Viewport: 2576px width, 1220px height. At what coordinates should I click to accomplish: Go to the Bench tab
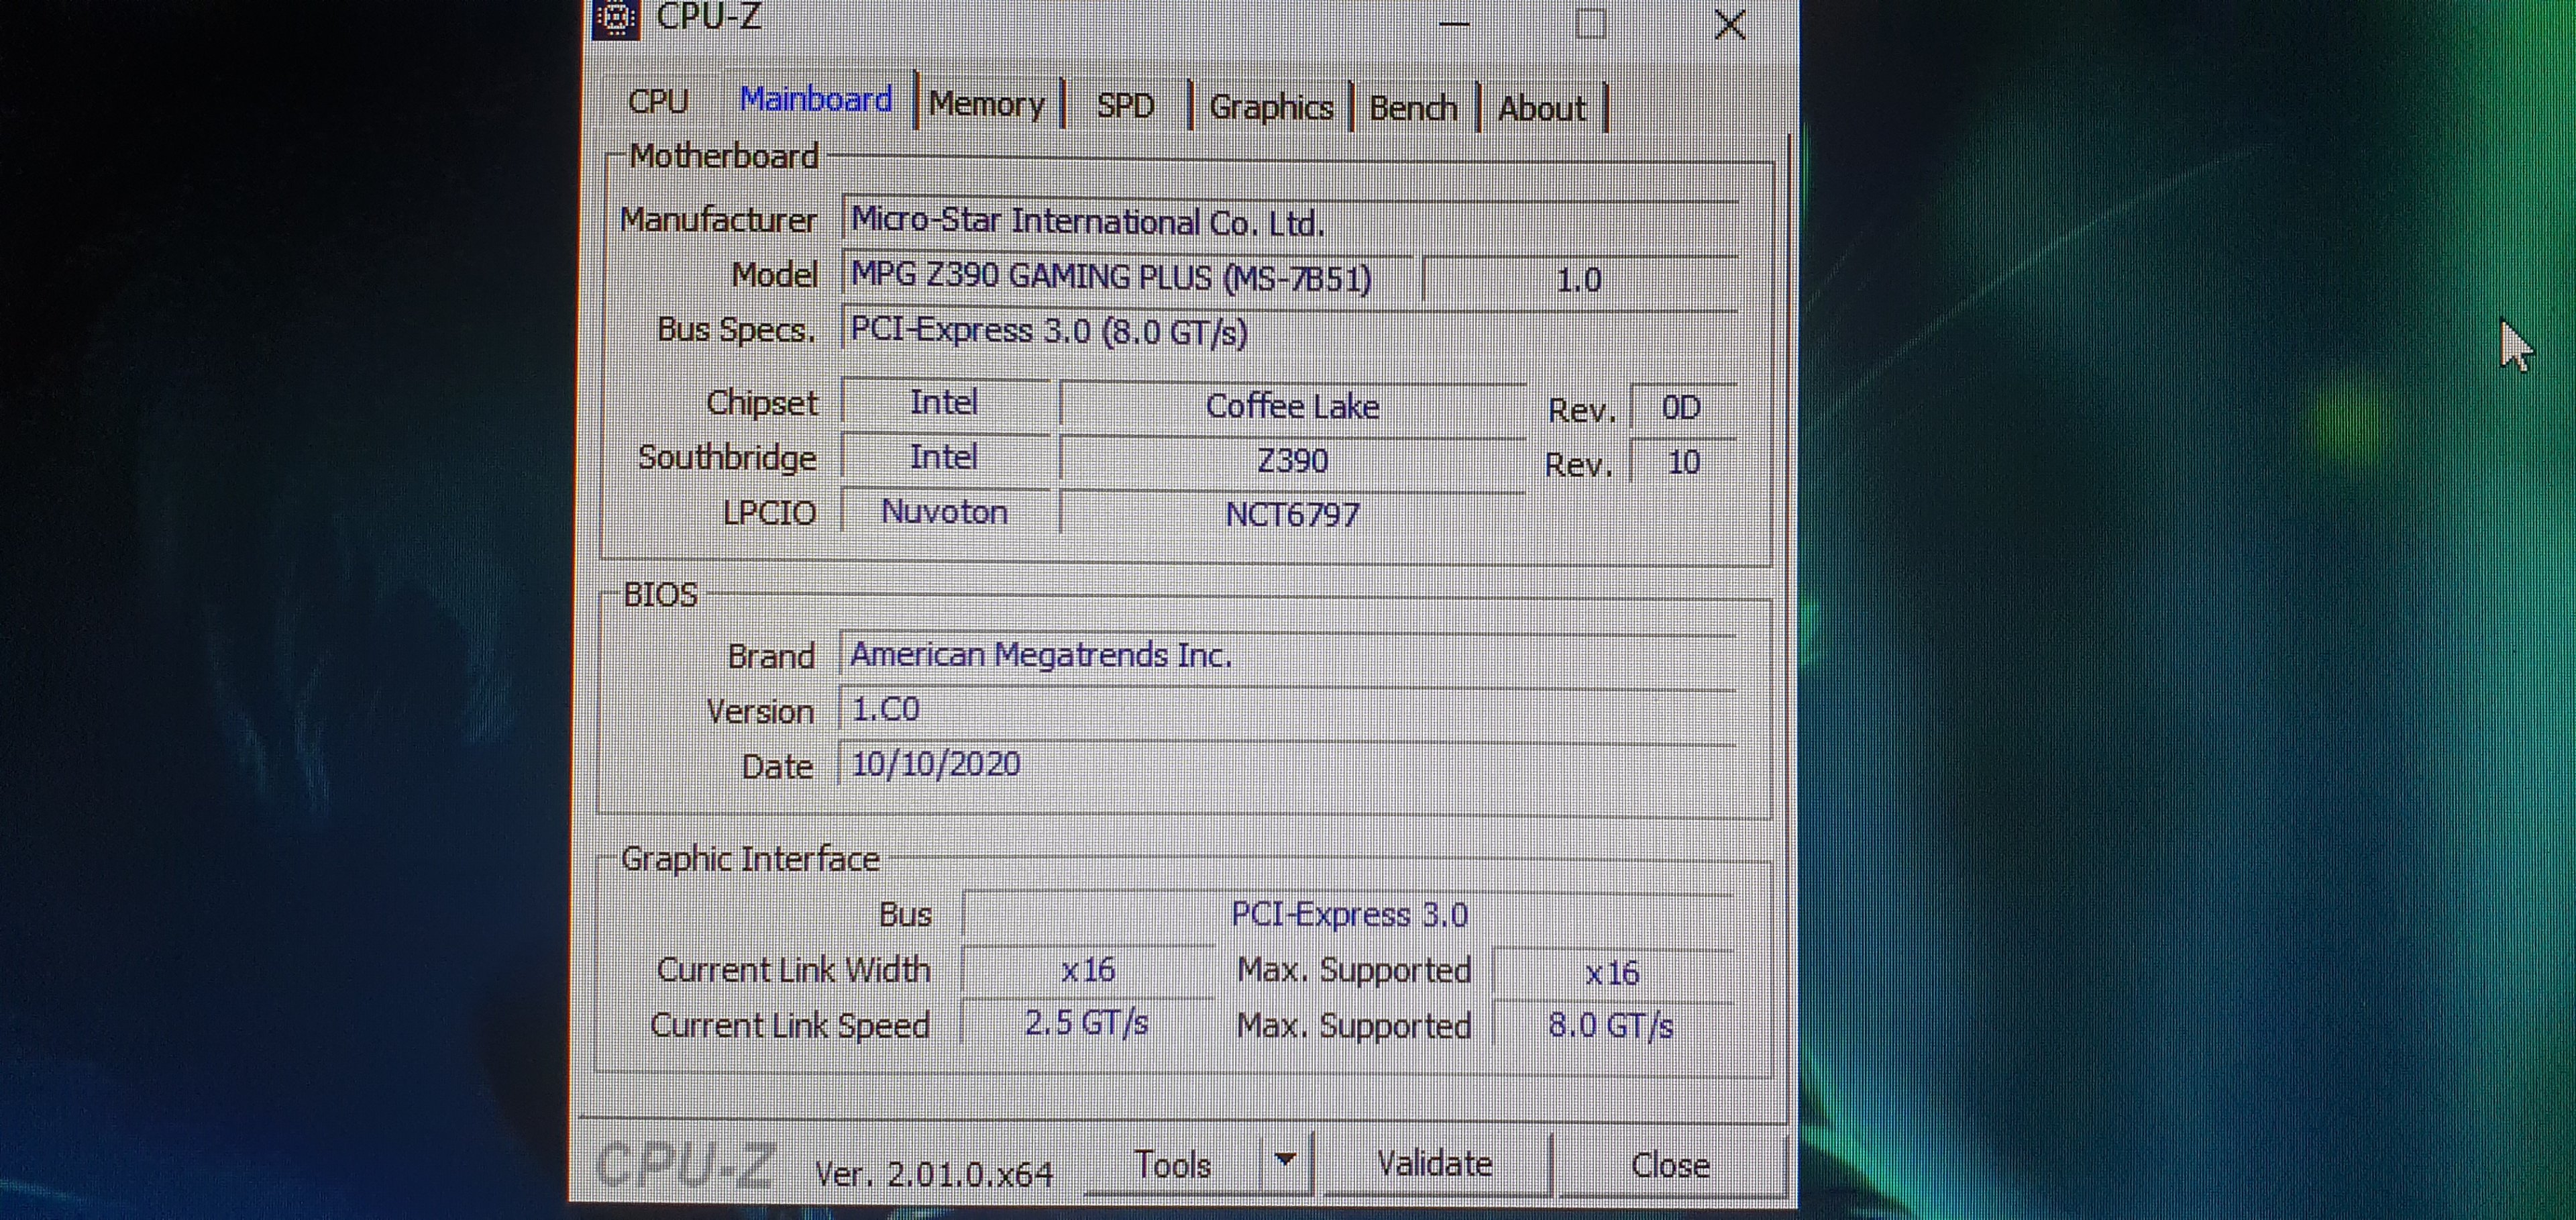tap(1412, 108)
